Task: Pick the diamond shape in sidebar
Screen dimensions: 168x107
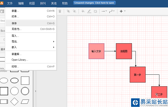Action: (x=14, y=102)
